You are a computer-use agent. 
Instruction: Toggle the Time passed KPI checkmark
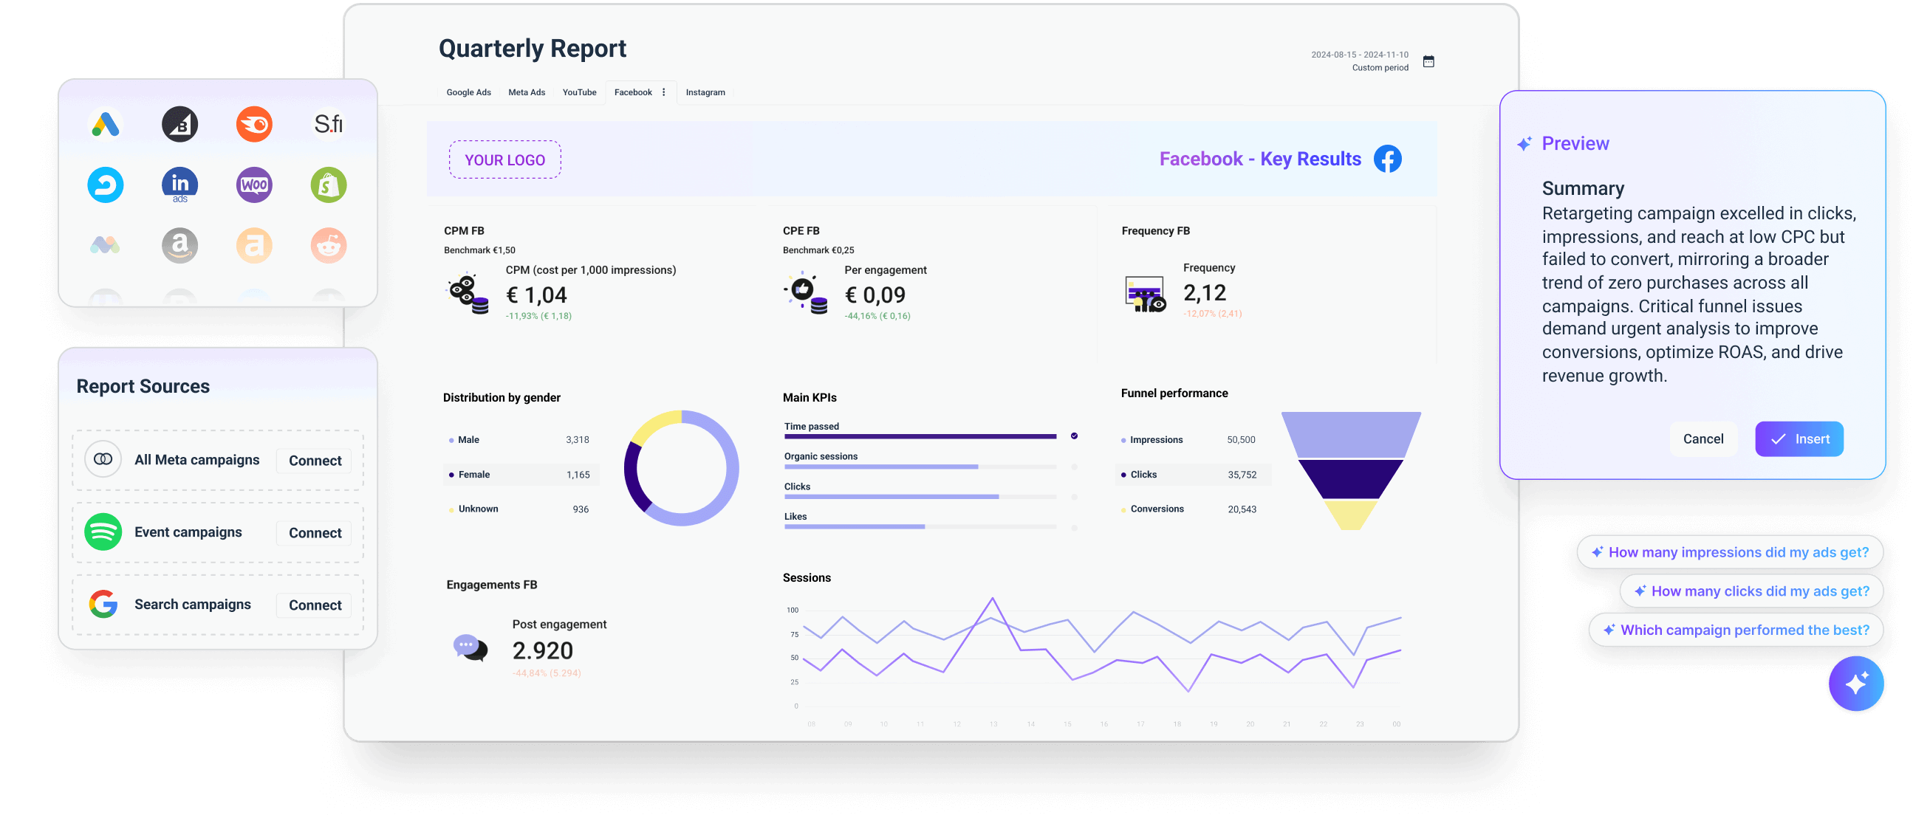[x=1074, y=436]
